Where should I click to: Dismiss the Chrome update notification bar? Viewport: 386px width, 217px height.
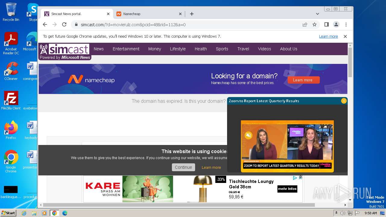(345, 36)
